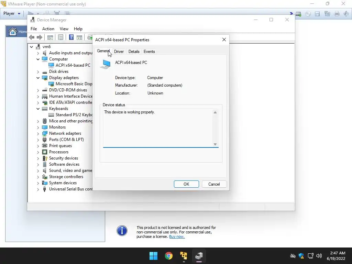Open the Windows Start menu
352x264 pixels.
[x=154, y=256]
